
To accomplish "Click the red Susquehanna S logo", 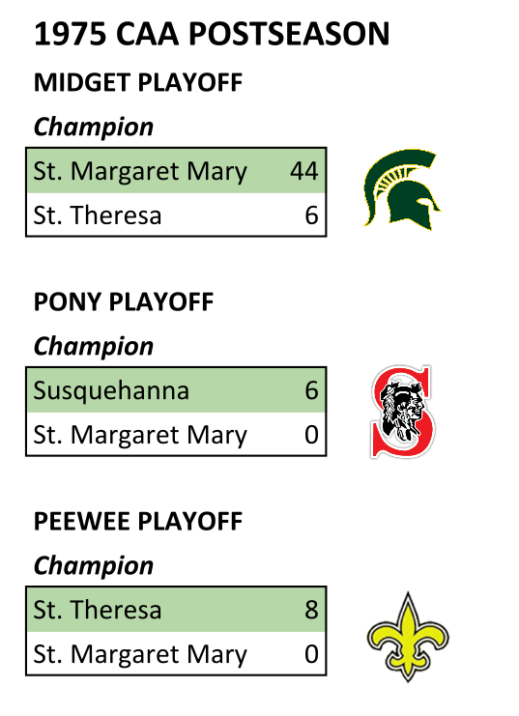I will (402, 412).
